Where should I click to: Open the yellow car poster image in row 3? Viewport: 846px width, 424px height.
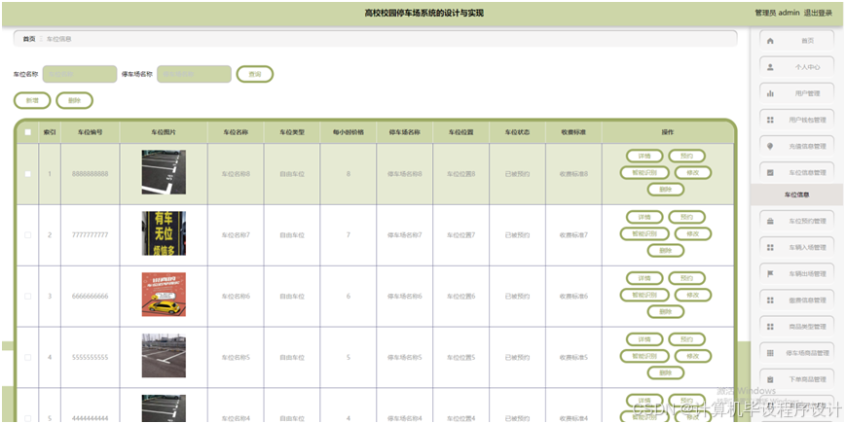pos(164,295)
